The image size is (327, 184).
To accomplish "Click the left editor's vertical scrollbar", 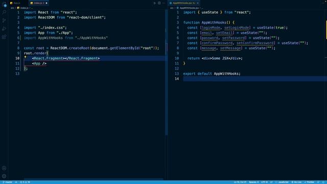I will tap(167, 72).
